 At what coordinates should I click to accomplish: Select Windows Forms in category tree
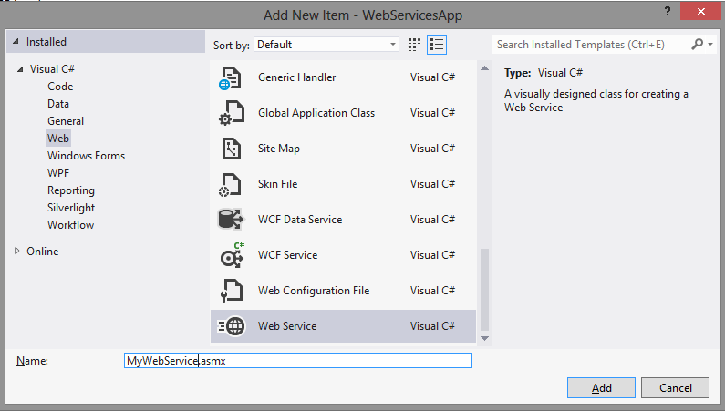pos(86,156)
